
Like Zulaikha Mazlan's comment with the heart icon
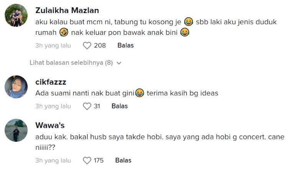point(87,46)
